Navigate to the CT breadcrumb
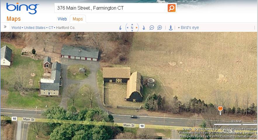Image resolution: width=258 pixels, height=140 pixels. coord(51,28)
